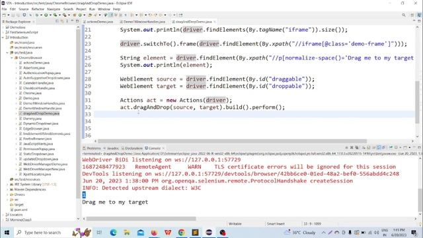Open the Refactor menu
Viewport: 423px width, 238px height.
click(x=38, y=9)
